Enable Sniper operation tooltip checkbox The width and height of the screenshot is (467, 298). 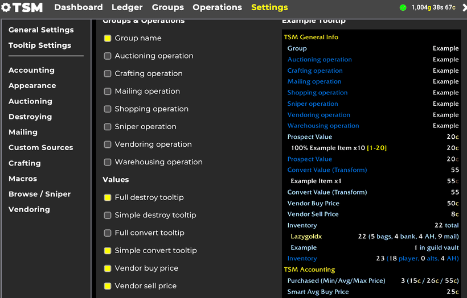tap(108, 126)
